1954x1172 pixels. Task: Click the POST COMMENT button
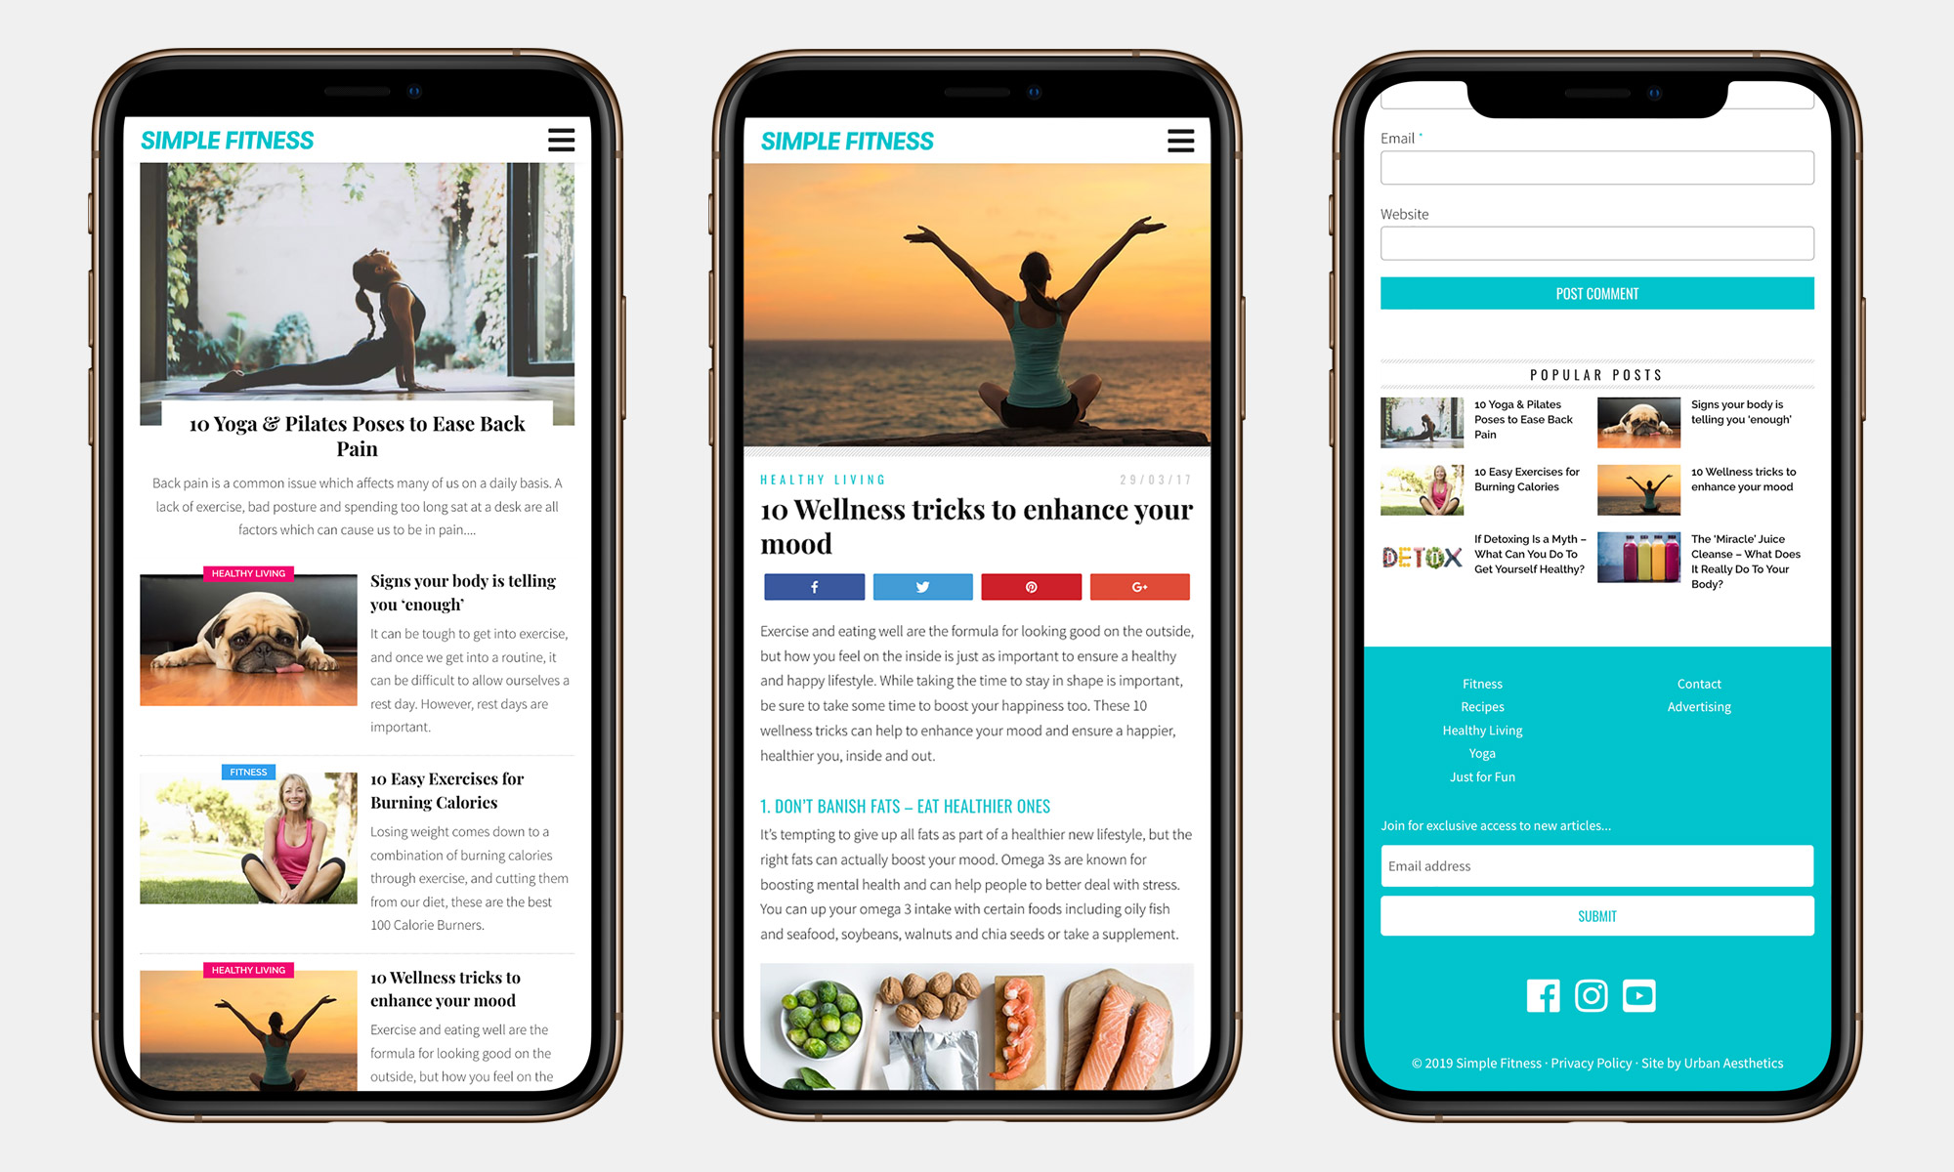(1593, 293)
